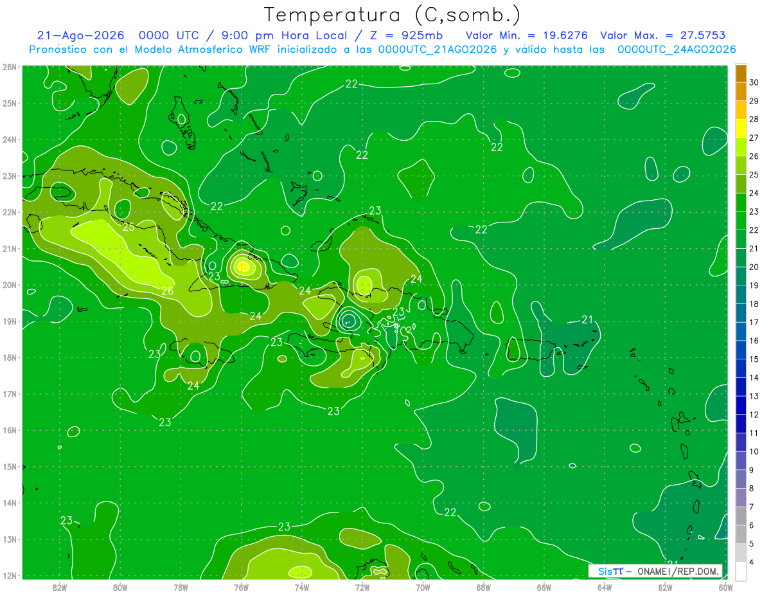Screen dimensions: 771x596
Task: Click the yellow legend band between 27 and 28
Action: click(x=741, y=129)
